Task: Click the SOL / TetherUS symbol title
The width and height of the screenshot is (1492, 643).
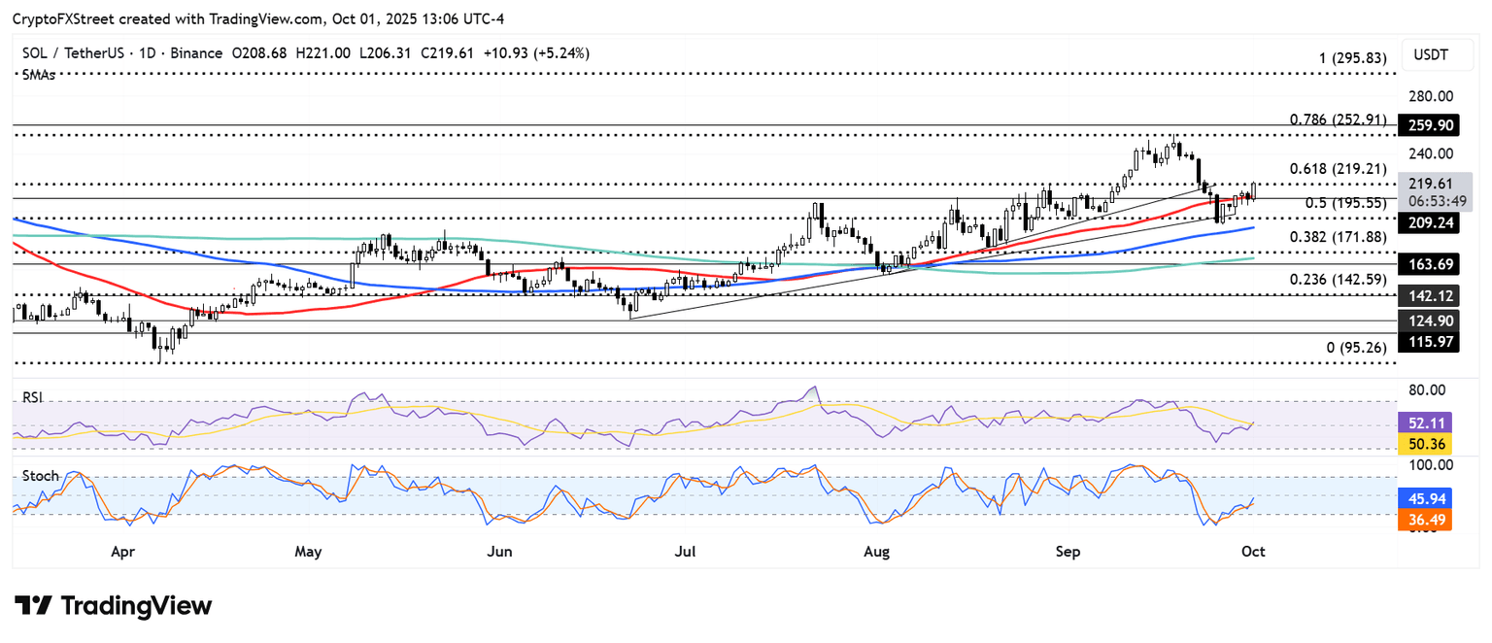Action: coord(72,53)
